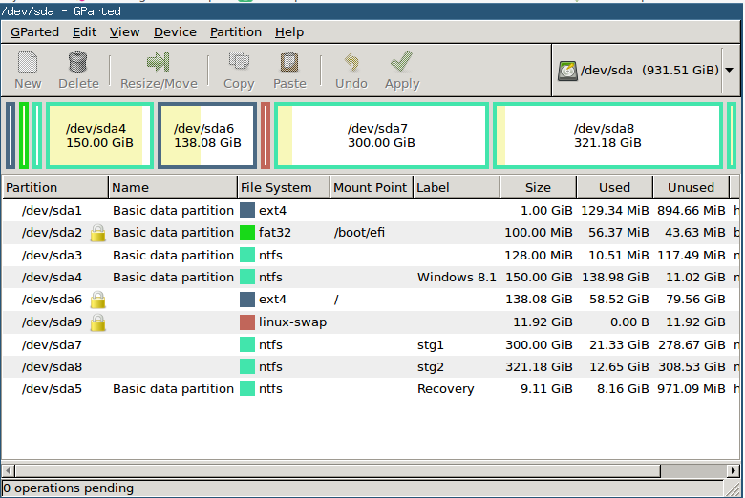Image resolution: width=745 pixels, height=498 pixels.
Task: Select the /dev/sda7 row in the table
Action: [x=372, y=344]
